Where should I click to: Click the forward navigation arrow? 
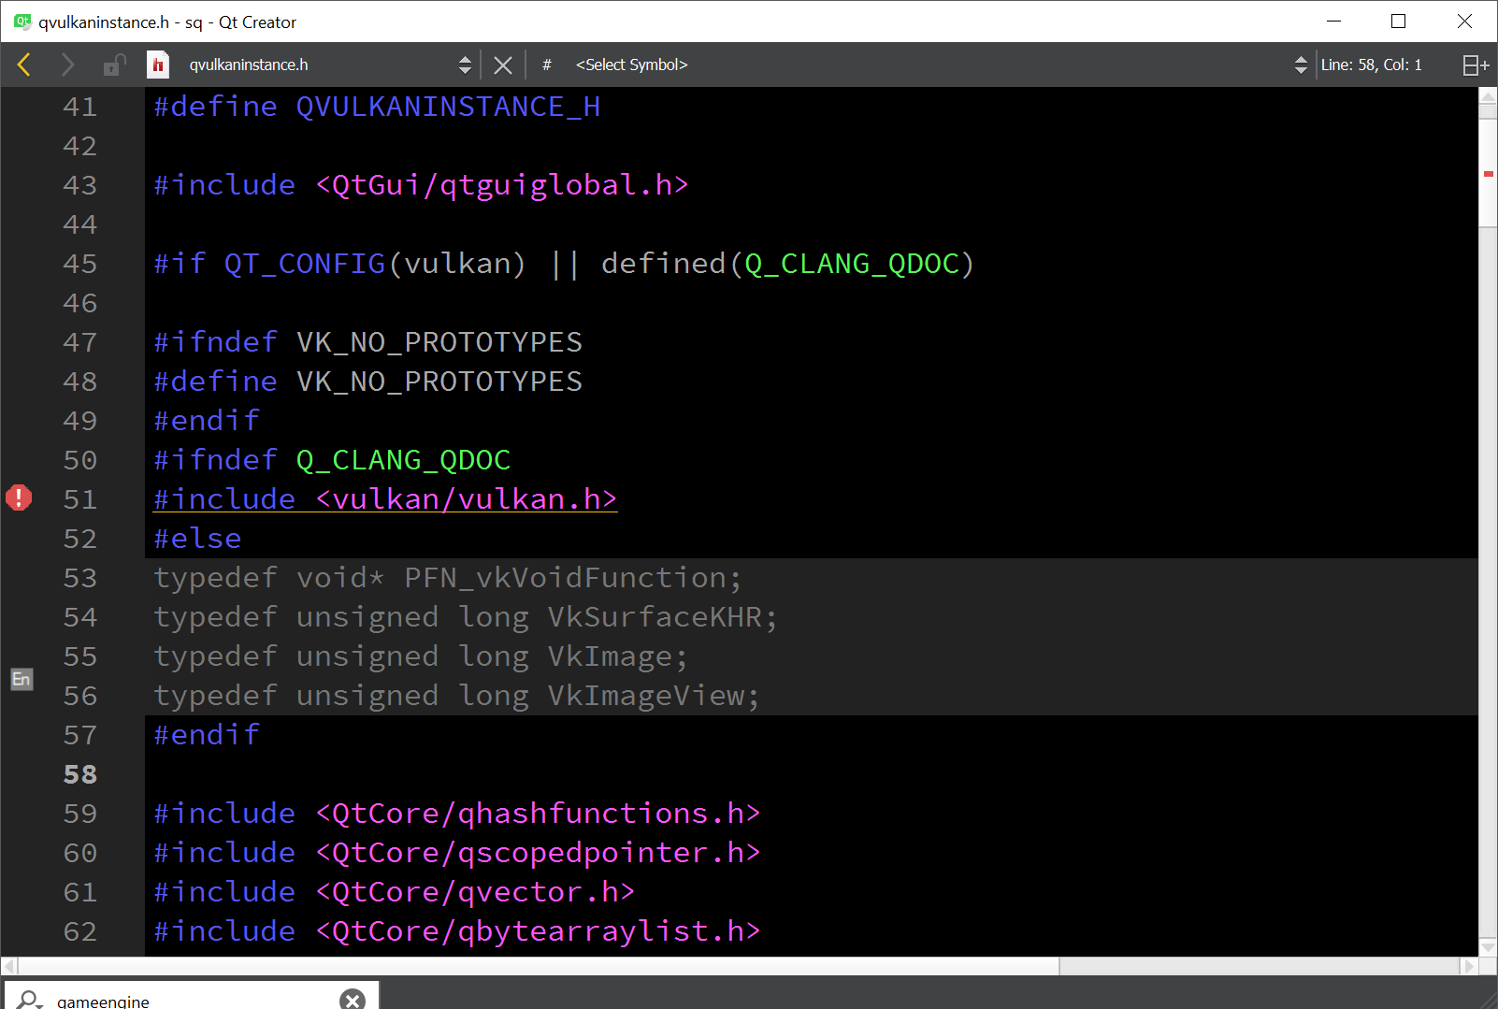tap(66, 65)
